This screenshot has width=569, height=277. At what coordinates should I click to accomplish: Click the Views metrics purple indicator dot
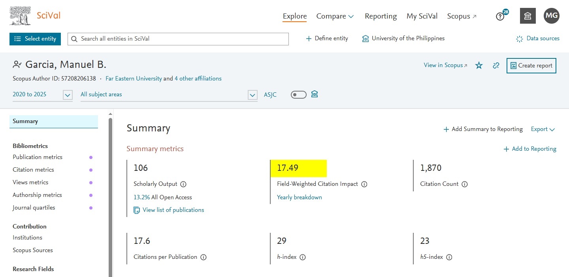click(91, 182)
